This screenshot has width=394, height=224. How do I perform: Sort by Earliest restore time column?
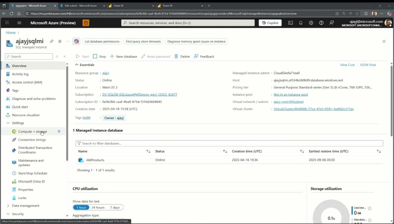coord(379,151)
